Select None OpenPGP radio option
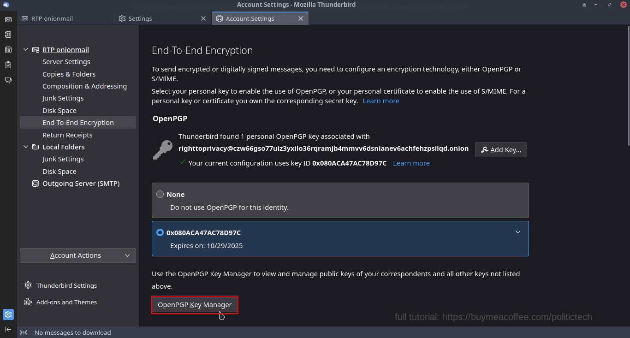This screenshot has height=338, width=630. click(160, 194)
